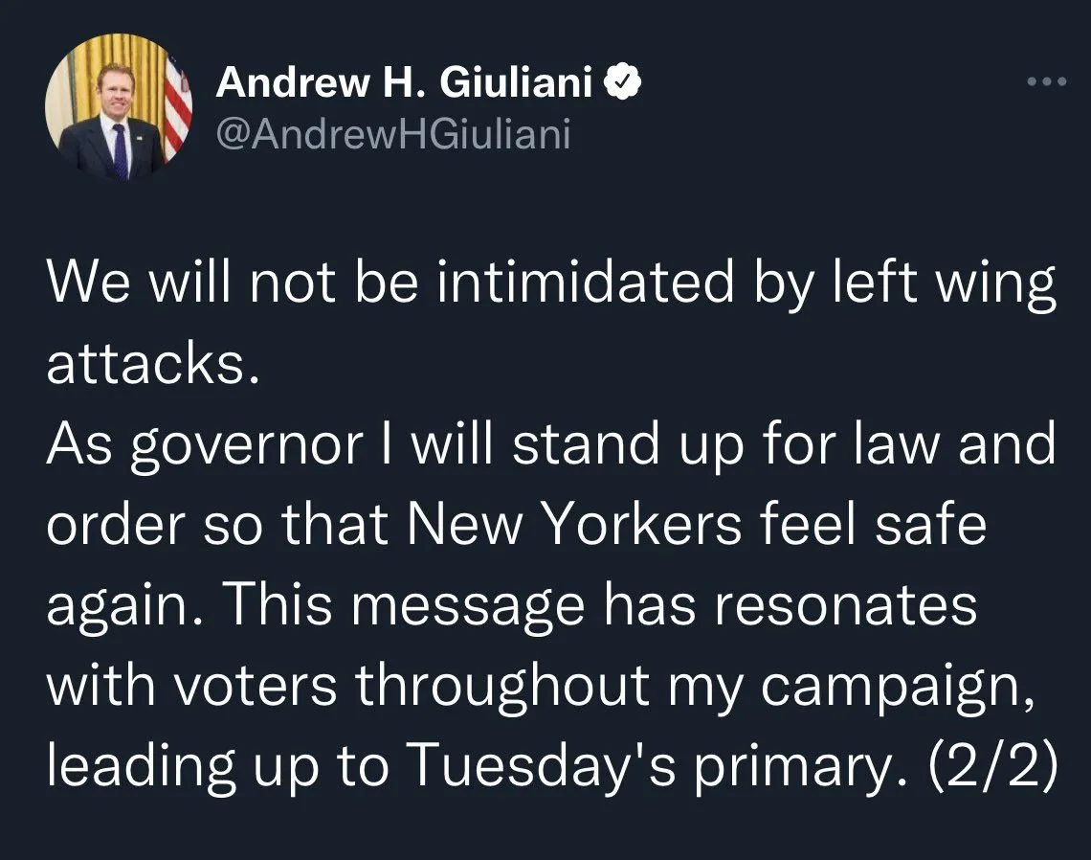1091x860 pixels.
Task: Open the @AndrewHGiuliani handle link
Action: coord(393,134)
